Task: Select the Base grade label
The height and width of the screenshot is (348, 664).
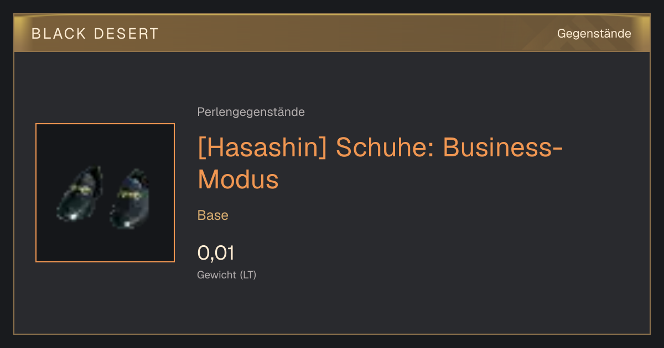Action: coord(212,215)
